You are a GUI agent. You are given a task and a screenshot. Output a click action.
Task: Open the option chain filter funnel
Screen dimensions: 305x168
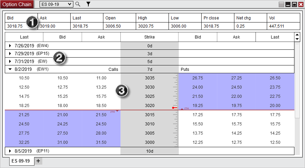pos(88,4)
